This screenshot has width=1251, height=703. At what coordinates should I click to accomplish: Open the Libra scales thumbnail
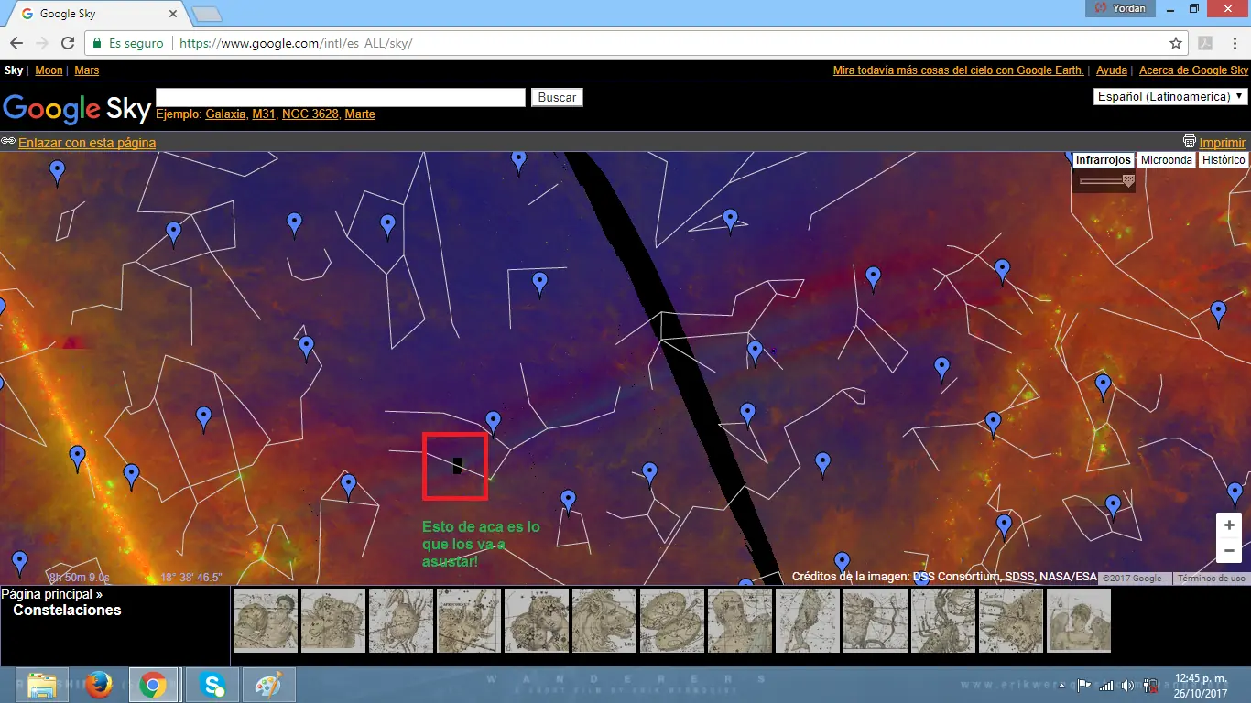[672, 621]
